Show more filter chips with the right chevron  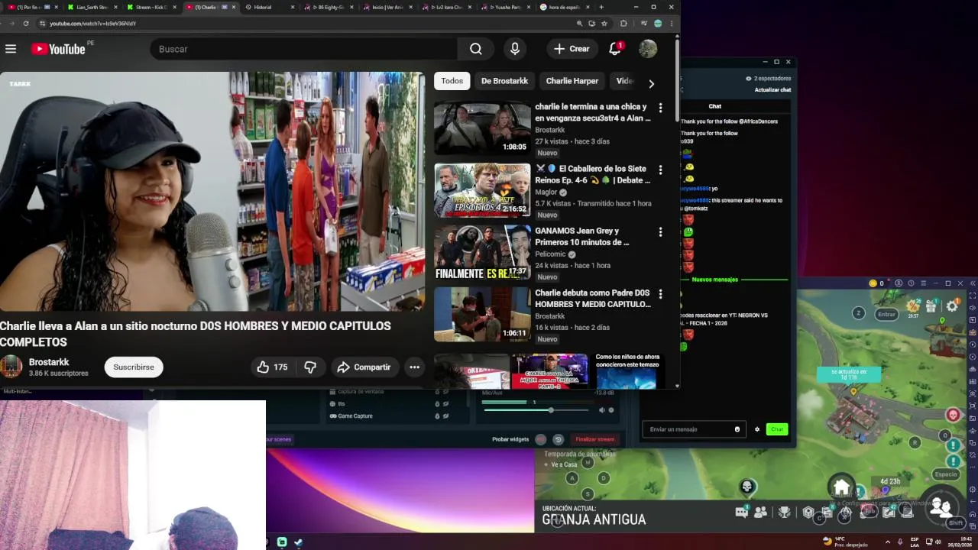click(x=651, y=83)
